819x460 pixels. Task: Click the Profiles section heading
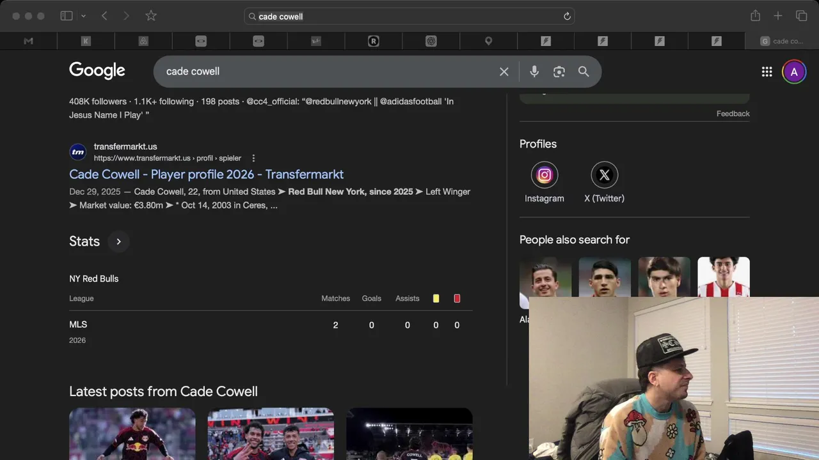pyautogui.click(x=538, y=144)
